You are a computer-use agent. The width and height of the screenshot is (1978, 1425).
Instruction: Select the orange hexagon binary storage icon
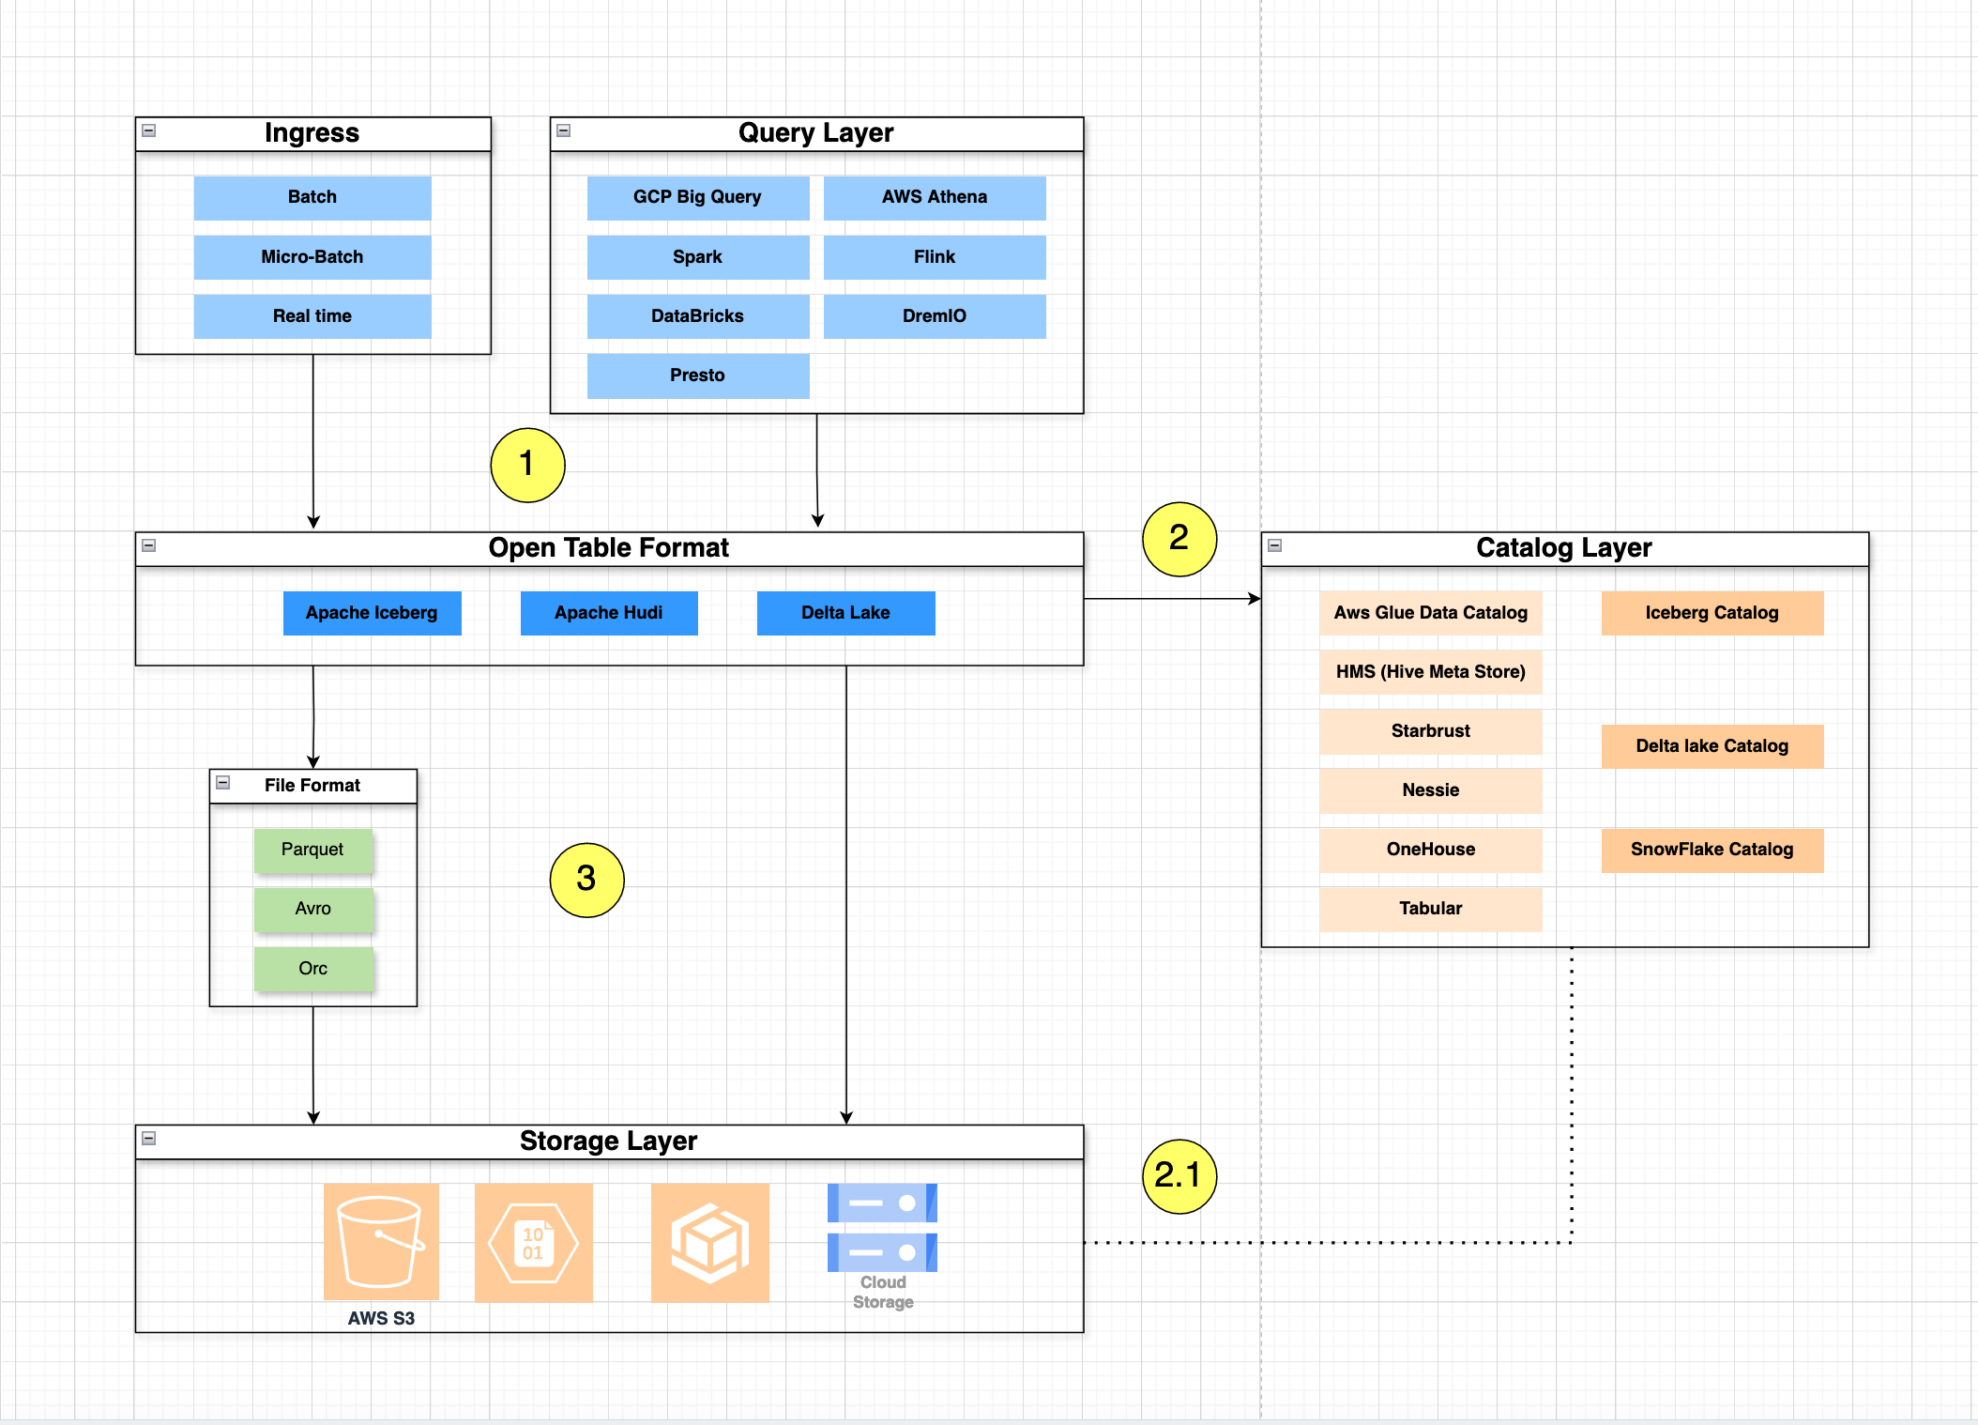[533, 1243]
